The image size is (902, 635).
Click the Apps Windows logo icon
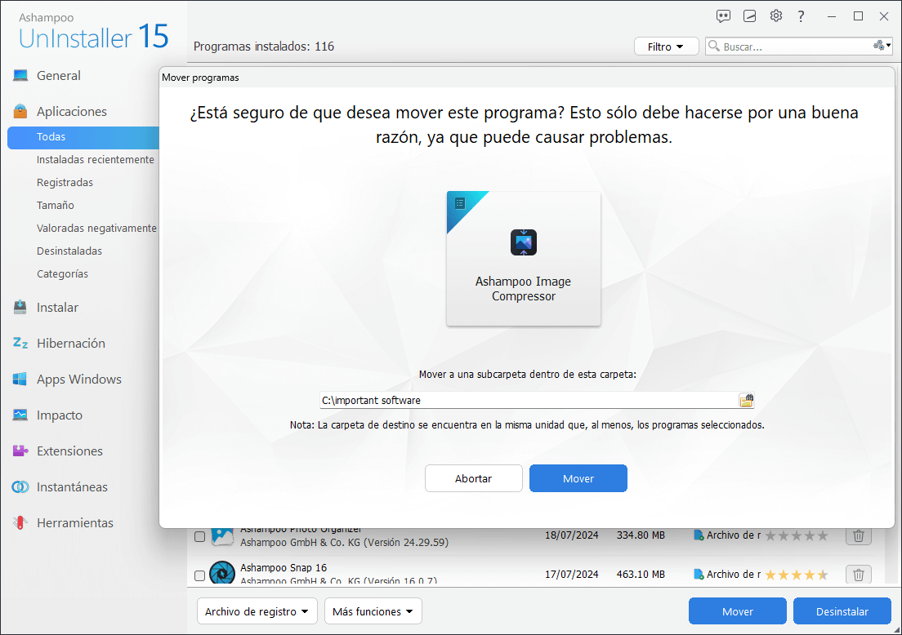(x=20, y=379)
